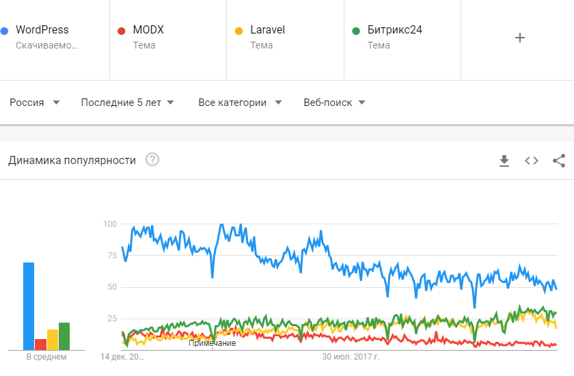This screenshot has width=574, height=376.
Task: Open the help icon beside Динамика популярности
Action: click(152, 159)
